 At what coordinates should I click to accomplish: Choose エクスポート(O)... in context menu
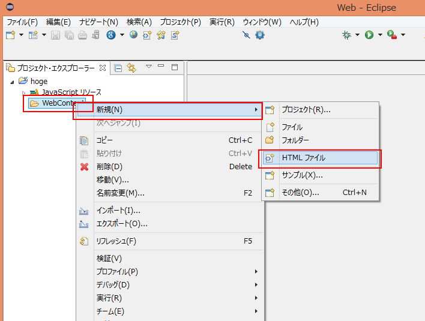pyautogui.click(x=169, y=224)
